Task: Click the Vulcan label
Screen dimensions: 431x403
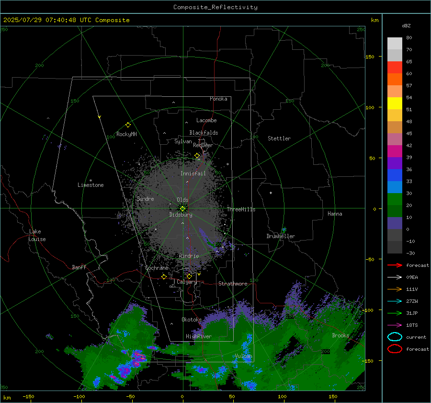Action: 244,356
